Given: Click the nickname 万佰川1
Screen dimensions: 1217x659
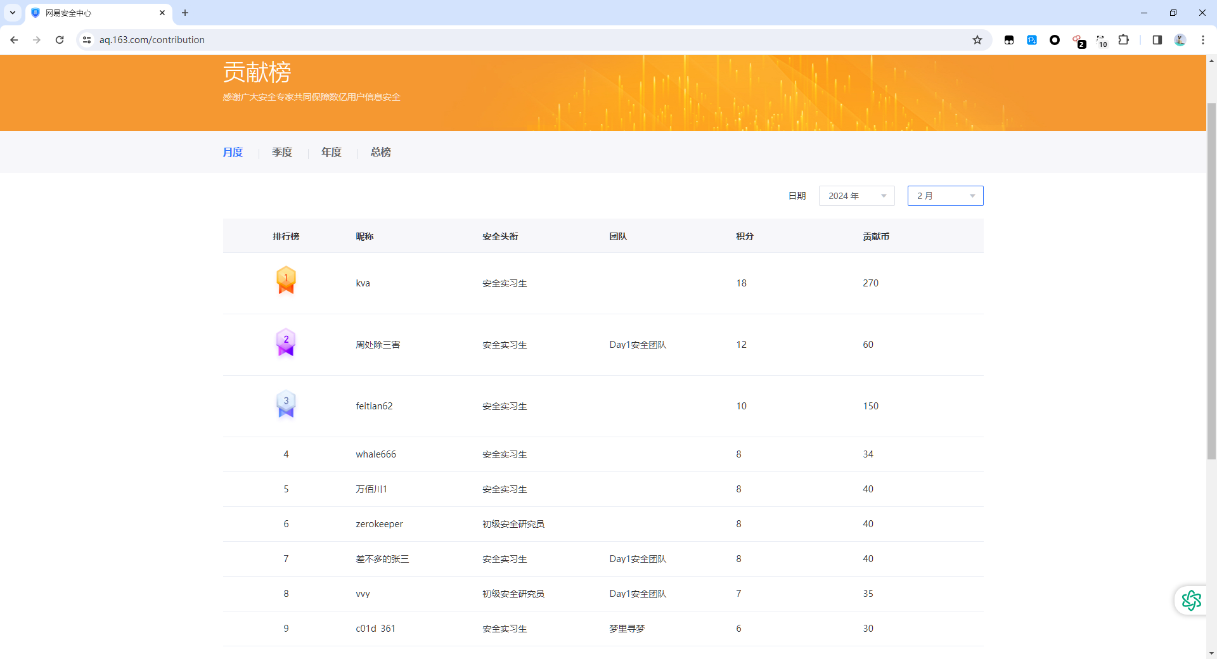Looking at the screenshot, I should point(371,489).
